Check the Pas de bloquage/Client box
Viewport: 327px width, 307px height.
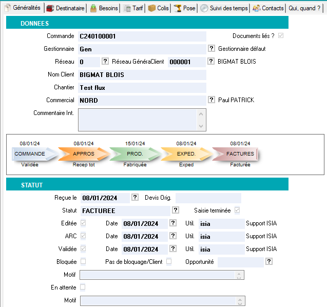click(x=169, y=261)
